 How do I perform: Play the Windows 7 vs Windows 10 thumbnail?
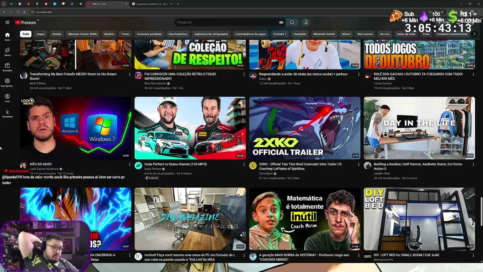[x=75, y=128]
